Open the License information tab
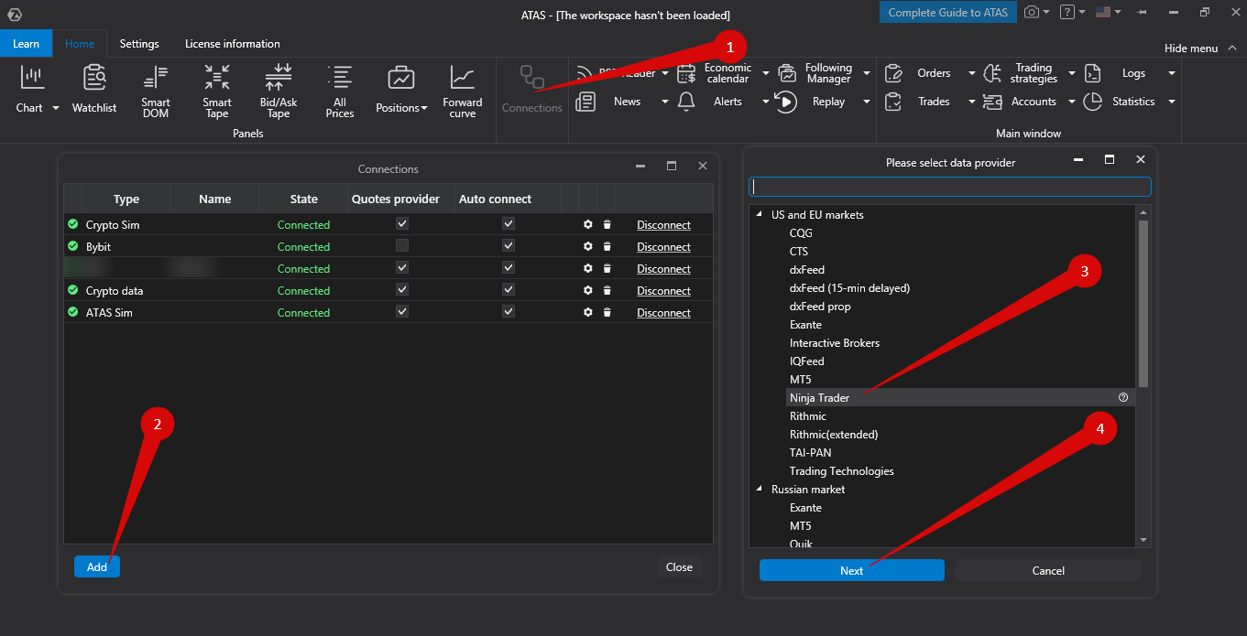This screenshot has height=636, width=1247. click(x=233, y=43)
